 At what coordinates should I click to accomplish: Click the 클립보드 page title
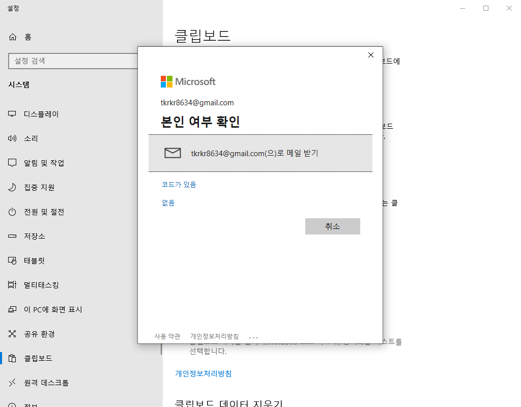coord(202,36)
